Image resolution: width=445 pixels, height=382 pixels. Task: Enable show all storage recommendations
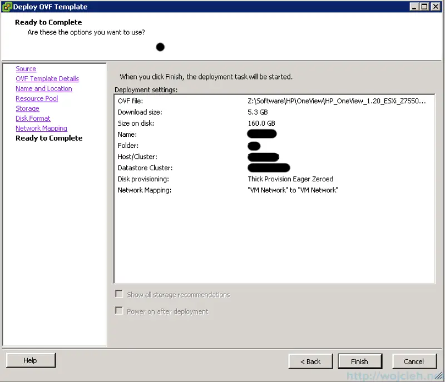pos(119,294)
